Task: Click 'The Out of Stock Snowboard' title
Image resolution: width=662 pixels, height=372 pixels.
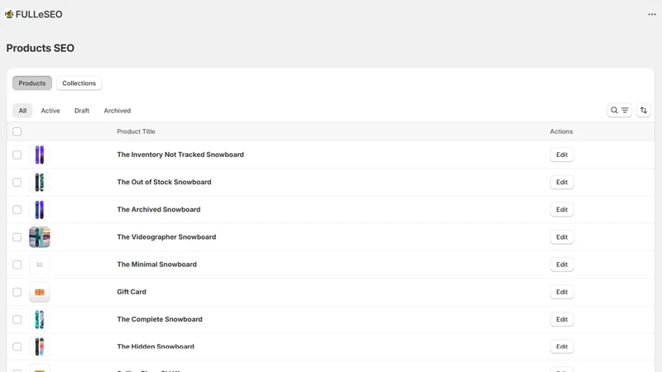Action: pyautogui.click(x=164, y=182)
